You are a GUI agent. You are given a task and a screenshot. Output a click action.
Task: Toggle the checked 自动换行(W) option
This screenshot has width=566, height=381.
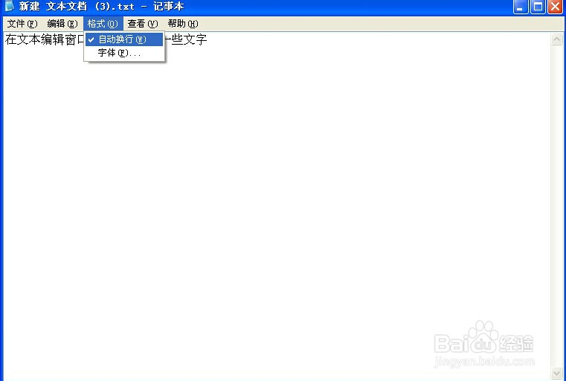coord(124,39)
